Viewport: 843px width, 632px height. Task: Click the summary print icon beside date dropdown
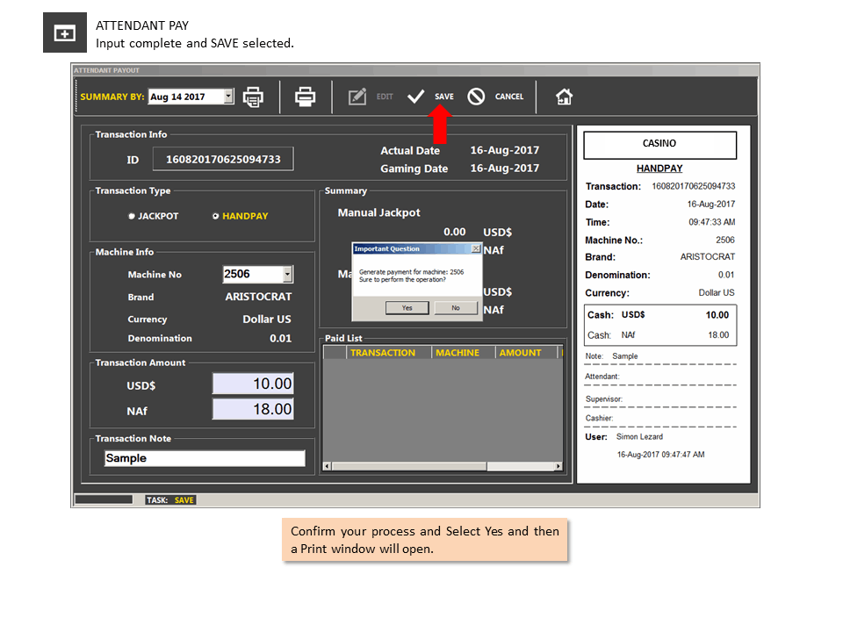coord(253,97)
